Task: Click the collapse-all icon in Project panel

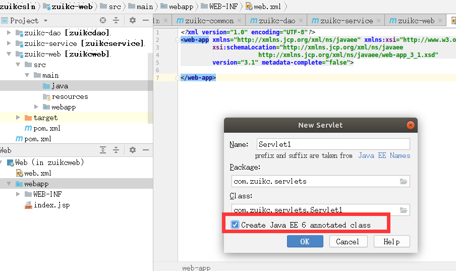Action: pos(116,20)
